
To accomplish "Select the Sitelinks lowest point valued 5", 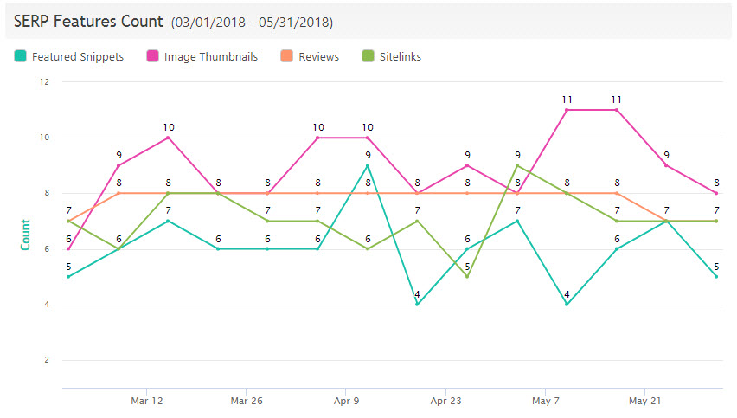I will tap(467, 277).
